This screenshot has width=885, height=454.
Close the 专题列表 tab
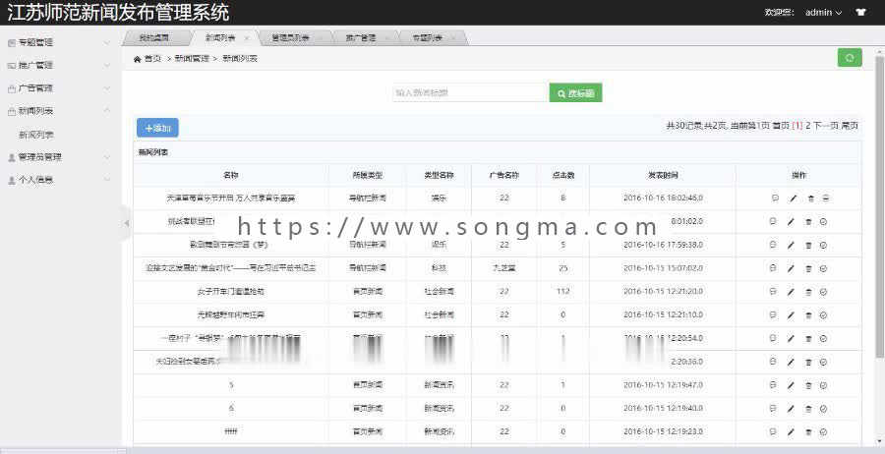point(453,38)
